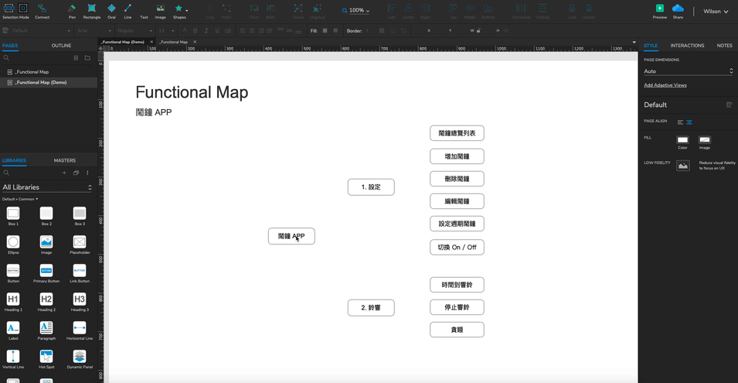Select the Vertical Line widget
Viewport: 738px width, 383px height.
(x=13, y=360)
